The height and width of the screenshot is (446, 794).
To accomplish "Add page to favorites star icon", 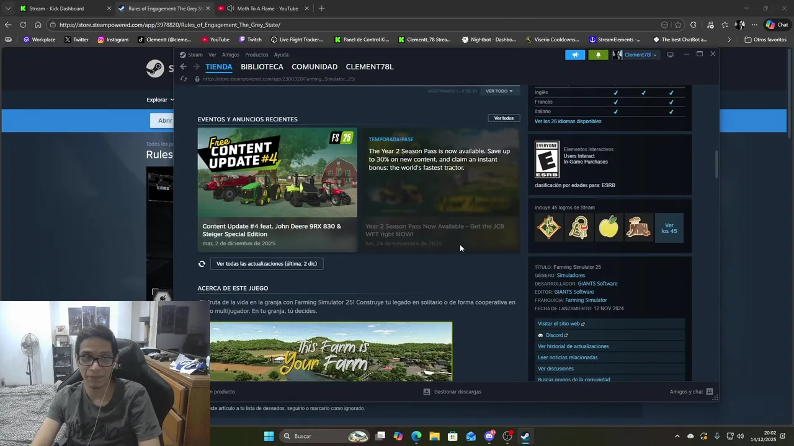I will point(678,25).
